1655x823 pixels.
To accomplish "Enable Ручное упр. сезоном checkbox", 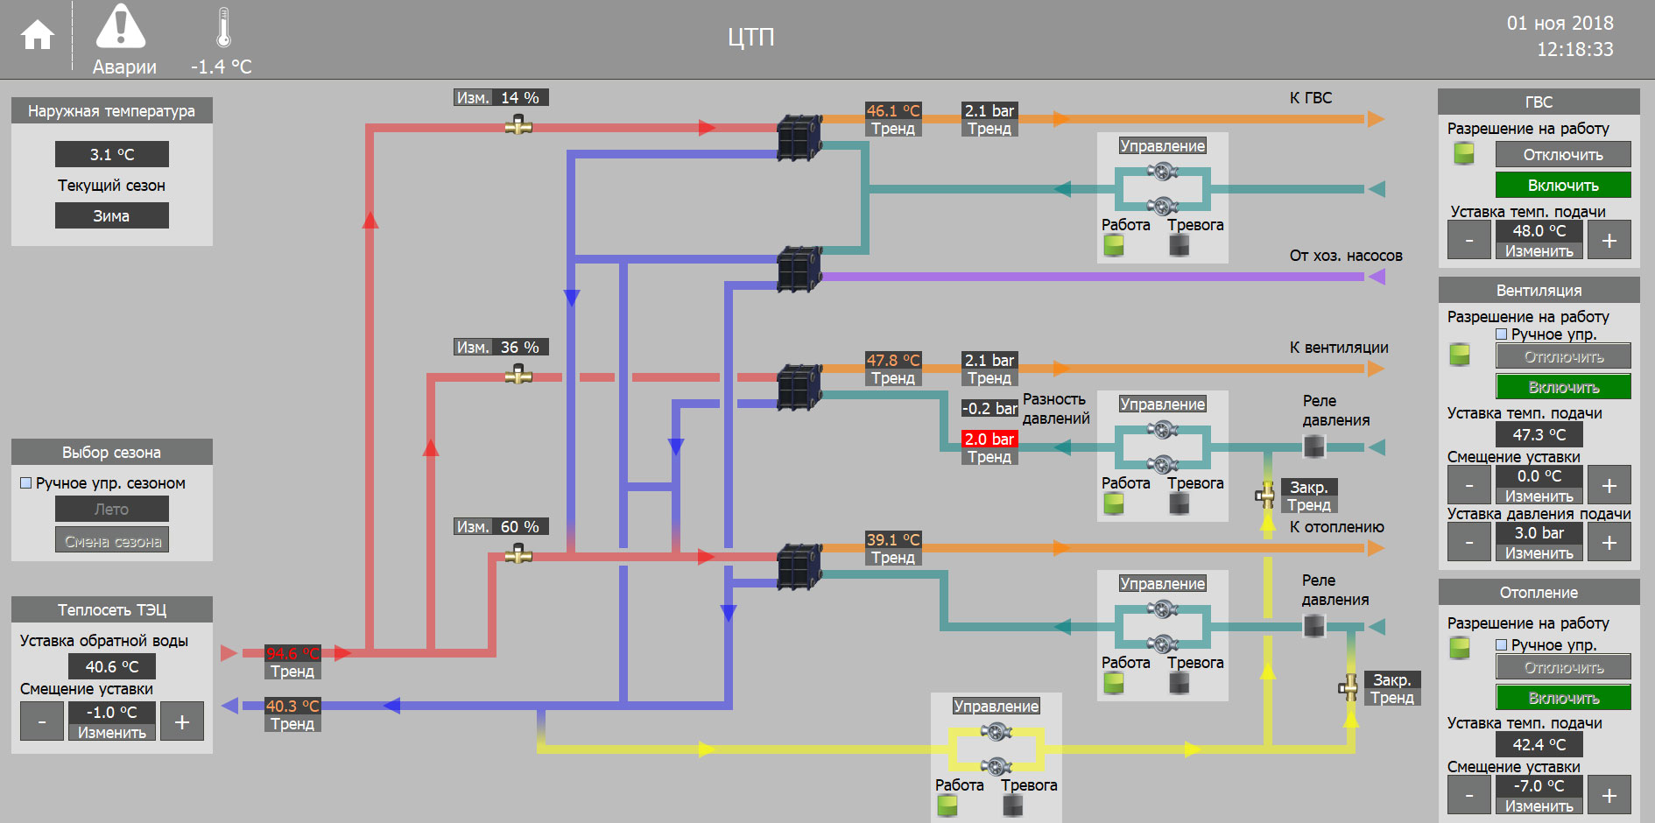I will [26, 482].
